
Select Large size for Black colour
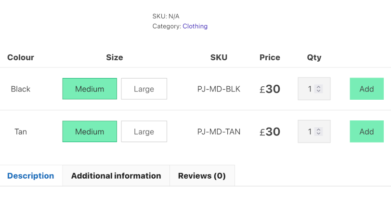point(144,89)
